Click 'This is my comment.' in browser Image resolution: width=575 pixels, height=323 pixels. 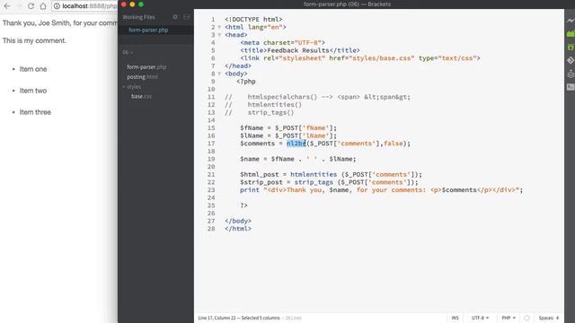pyautogui.click(x=34, y=40)
